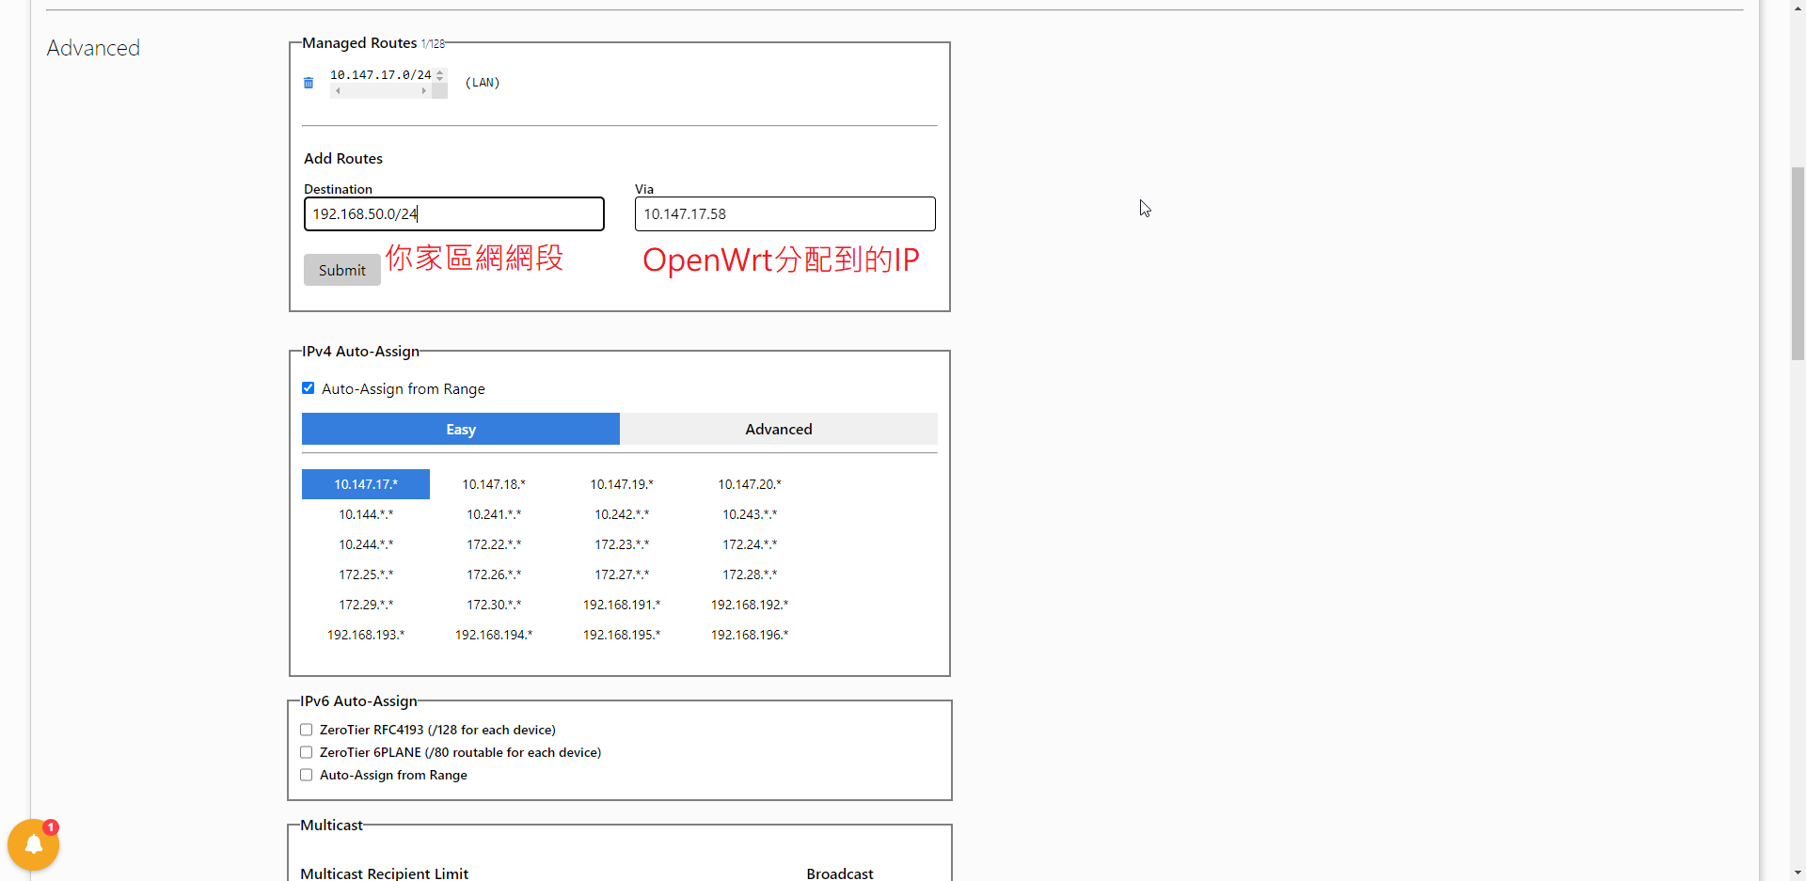This screenshot has width=1806, height=881.
Task: Switch to the Easy auto-assign tab
Action: (x=460, y=429)
